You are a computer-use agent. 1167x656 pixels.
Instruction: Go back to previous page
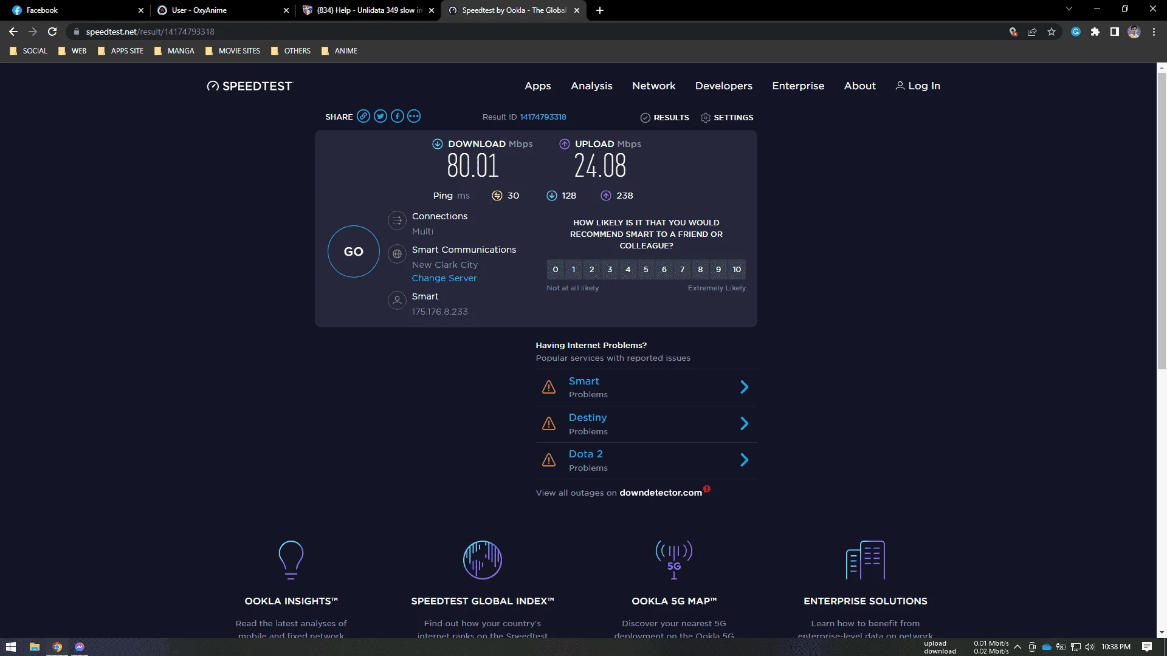click(x=13, y=32)
